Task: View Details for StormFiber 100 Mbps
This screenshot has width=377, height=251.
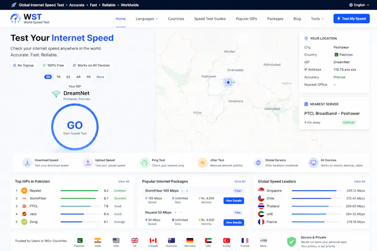Action: pos(233,201)
